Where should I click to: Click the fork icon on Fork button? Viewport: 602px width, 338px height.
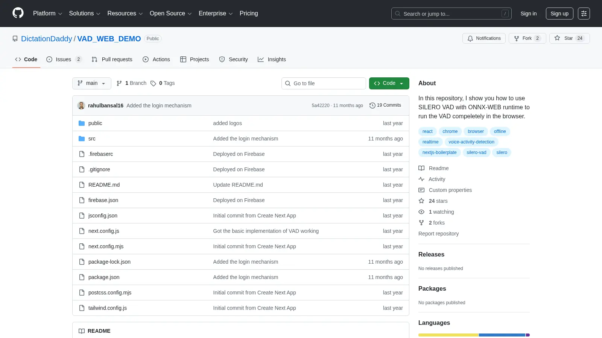pos(517,38)
